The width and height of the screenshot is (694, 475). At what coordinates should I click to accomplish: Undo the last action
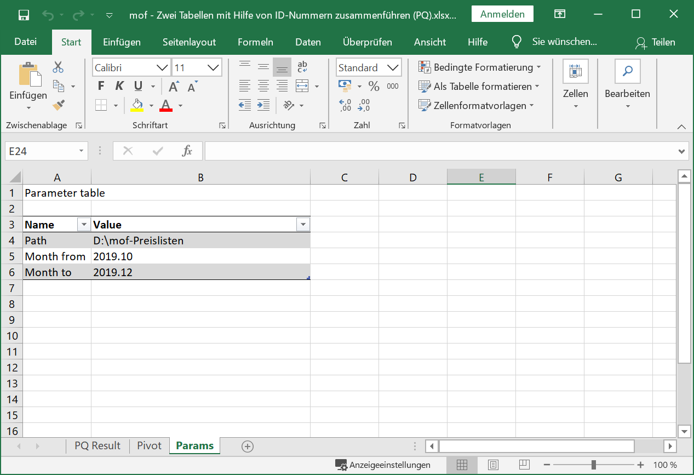tap(48, 15)
